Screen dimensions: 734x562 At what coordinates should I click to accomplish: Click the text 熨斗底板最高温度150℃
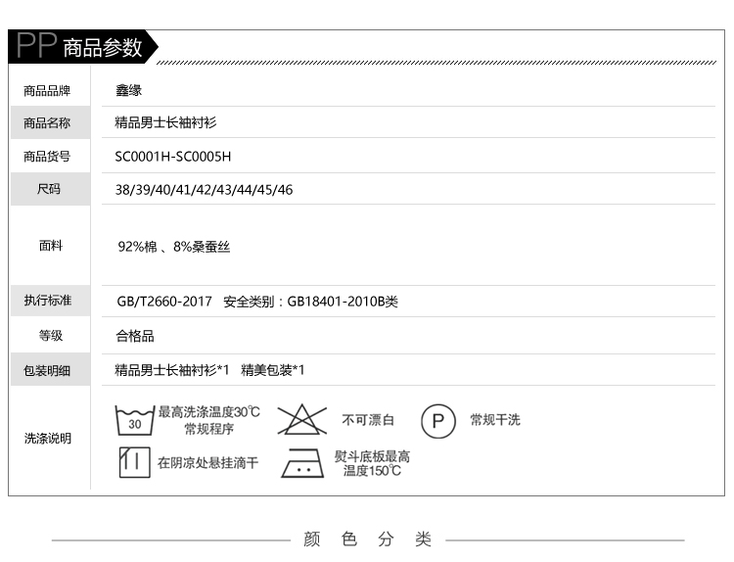(372, 463)
